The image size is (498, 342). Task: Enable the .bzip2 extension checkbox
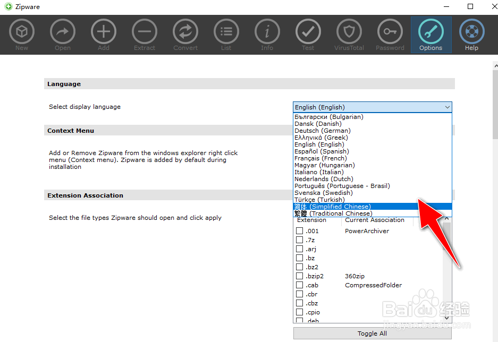click(300, 276)
